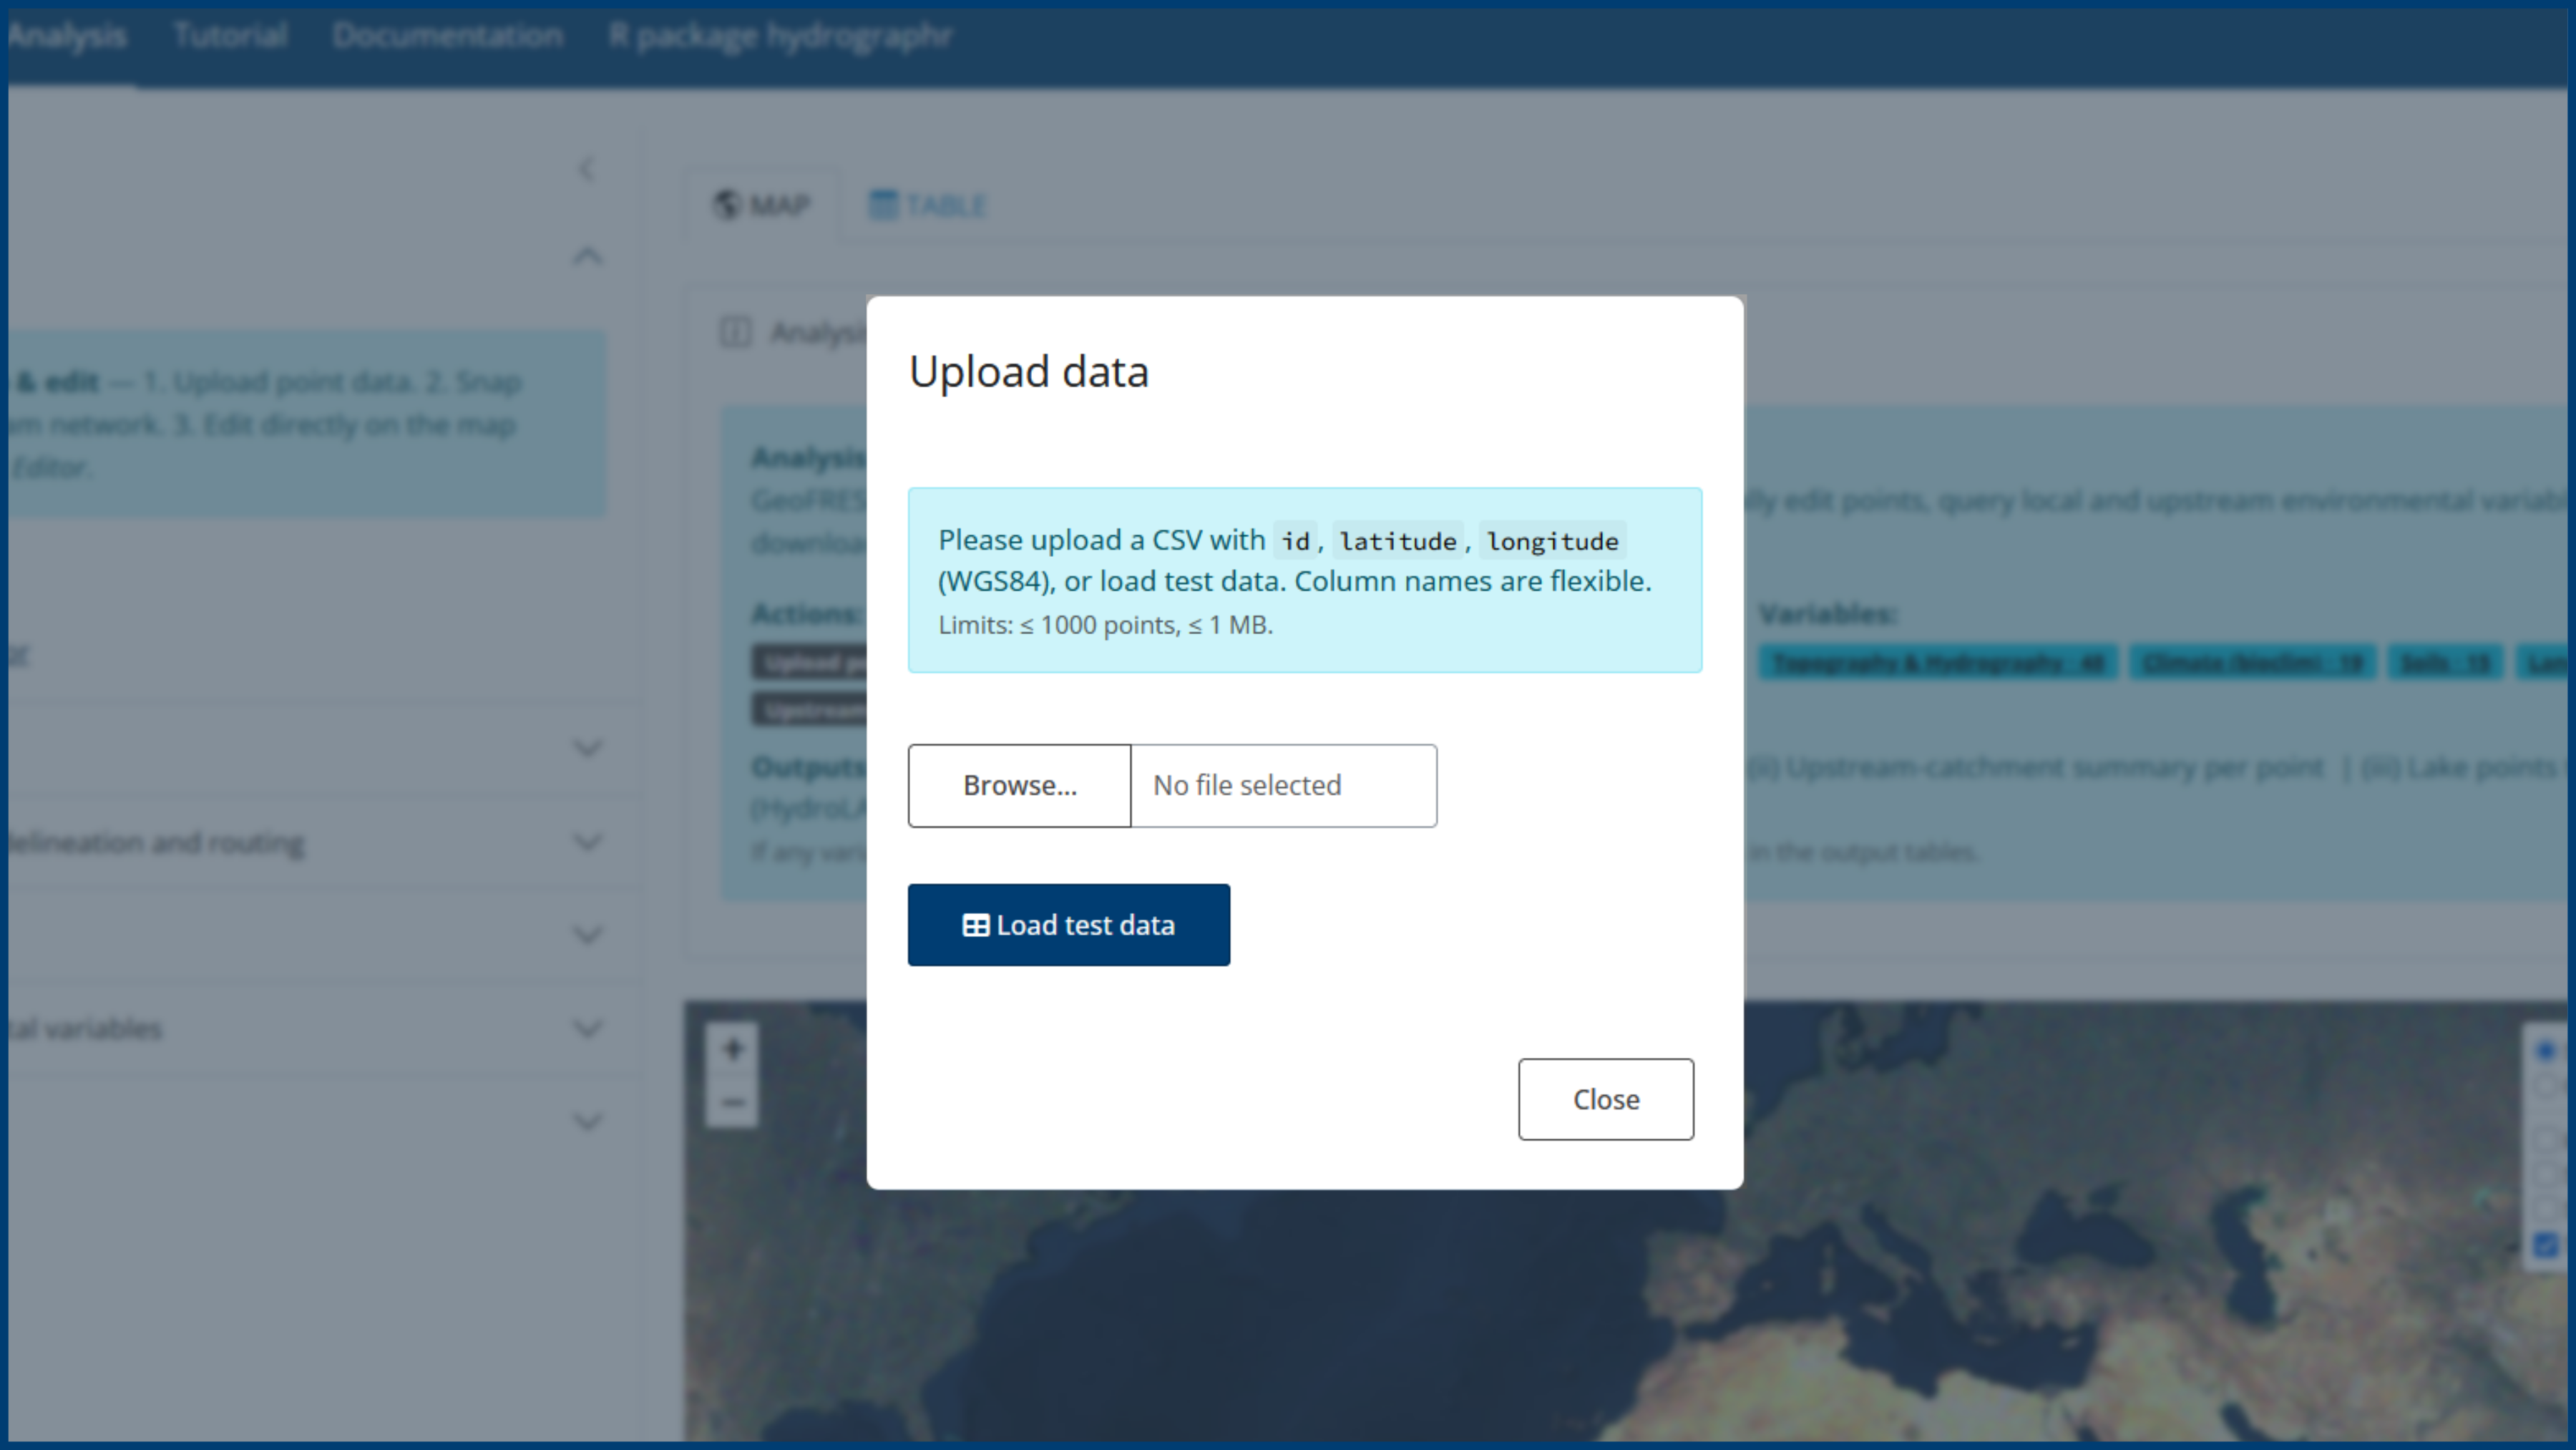Screen dimensions: 2576x1450
Task: Open R package hydrographr tab
Action: pos(780,36)
